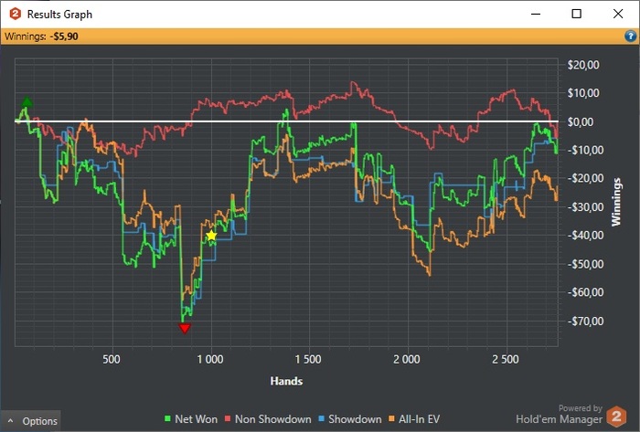Click the 2 000 hands axis label
This screenshot has height=432, width=640.
[407, 360]
